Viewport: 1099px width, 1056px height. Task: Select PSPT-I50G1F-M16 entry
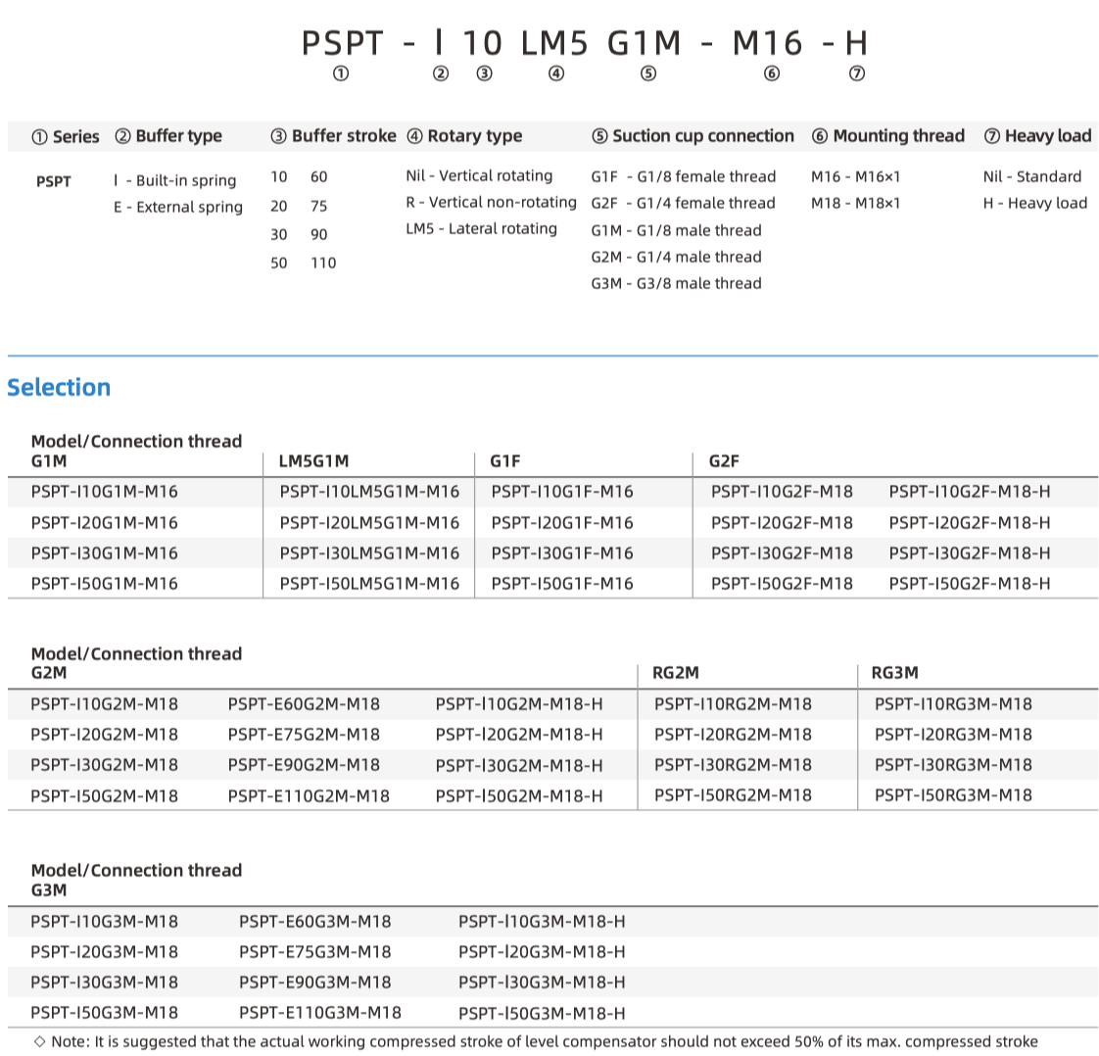pos(562,584)
